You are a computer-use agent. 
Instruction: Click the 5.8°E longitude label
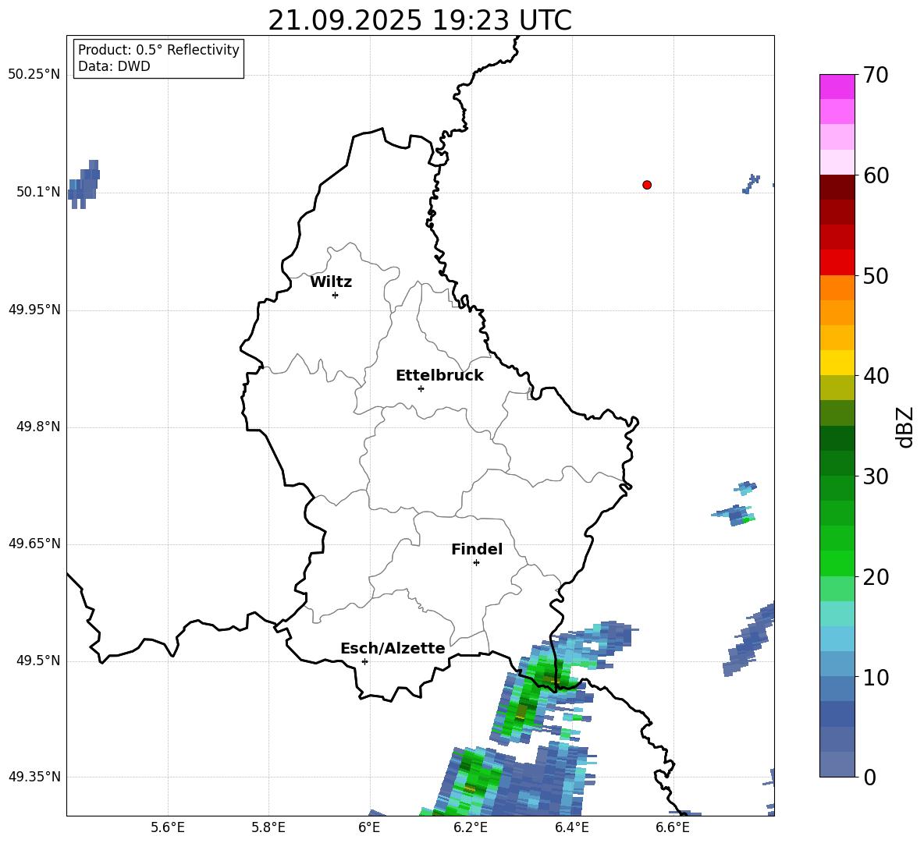[268, 827]
